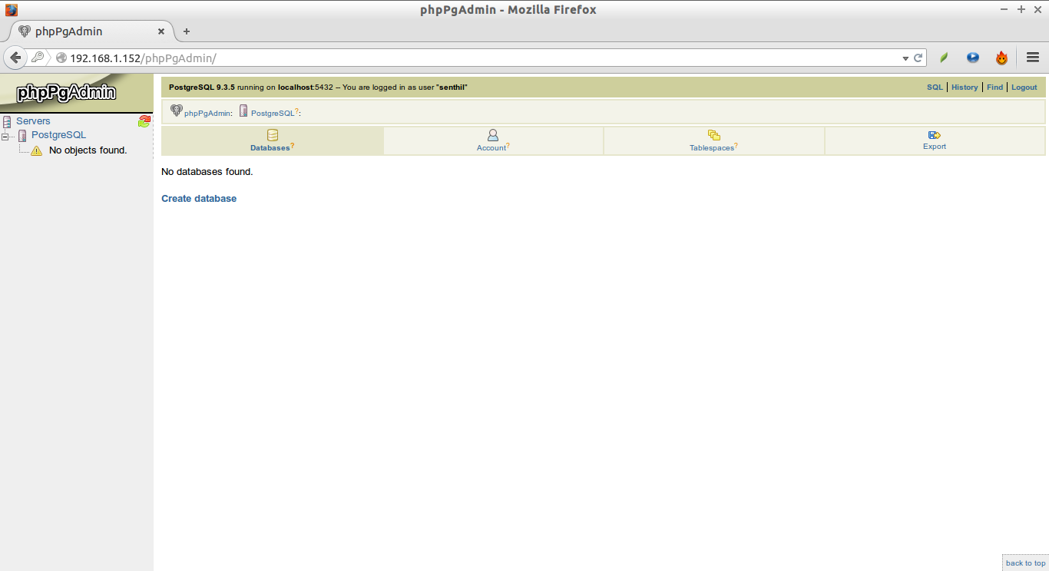Click the reload page icon in address bar
Screen dimensions: 1049x571
918,58
